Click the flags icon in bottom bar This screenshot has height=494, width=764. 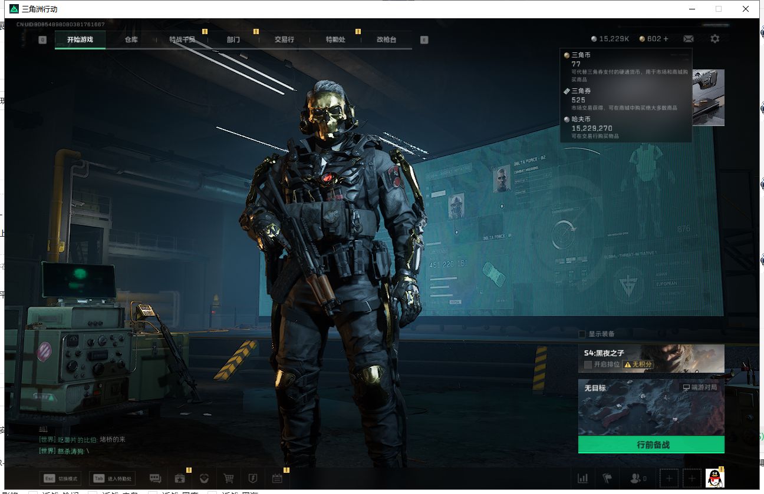pos(607,479)
